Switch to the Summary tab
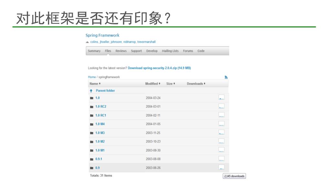Image resolution: width=331 pixels, height=186 pixels. (x=94, y=51)
